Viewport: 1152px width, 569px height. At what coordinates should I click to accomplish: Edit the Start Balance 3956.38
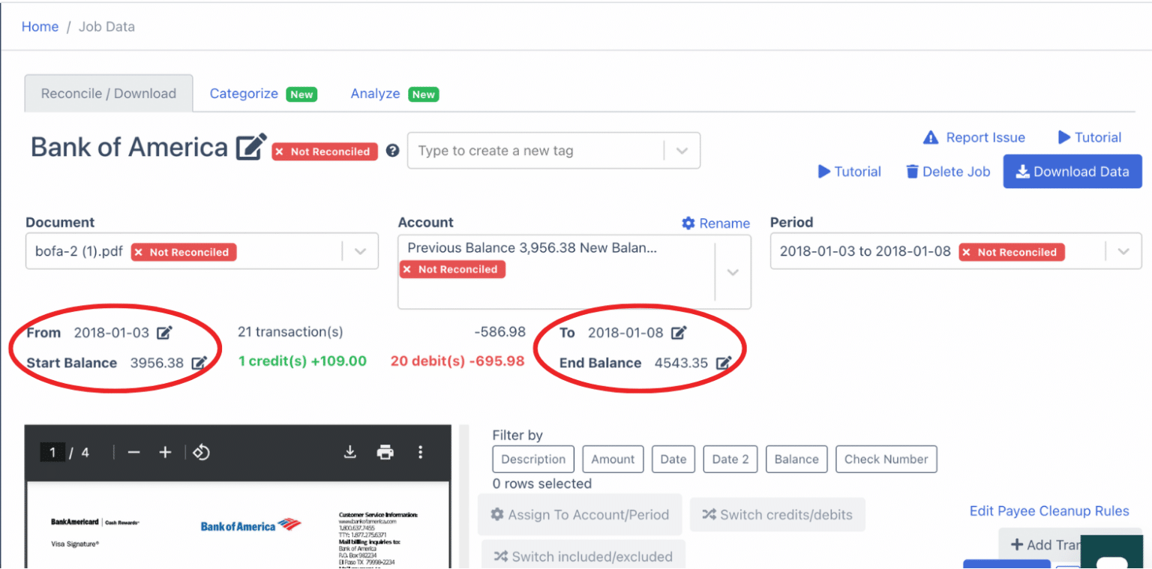click(x=199, y=363)
